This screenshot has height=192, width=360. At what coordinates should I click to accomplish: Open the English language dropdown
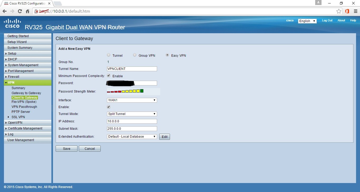307,21
